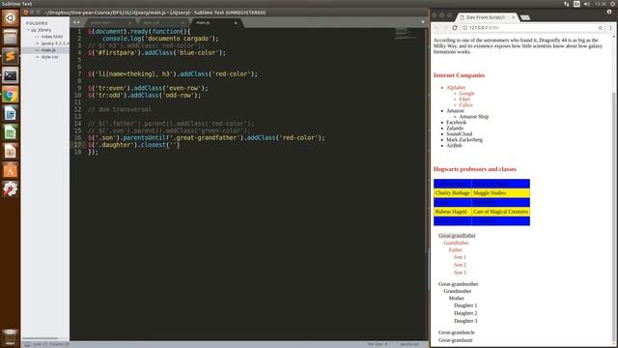This screenshot has height=348, width=618.
Task: Open LibreOffice Writer from the dock
Action: pos(11,114)
